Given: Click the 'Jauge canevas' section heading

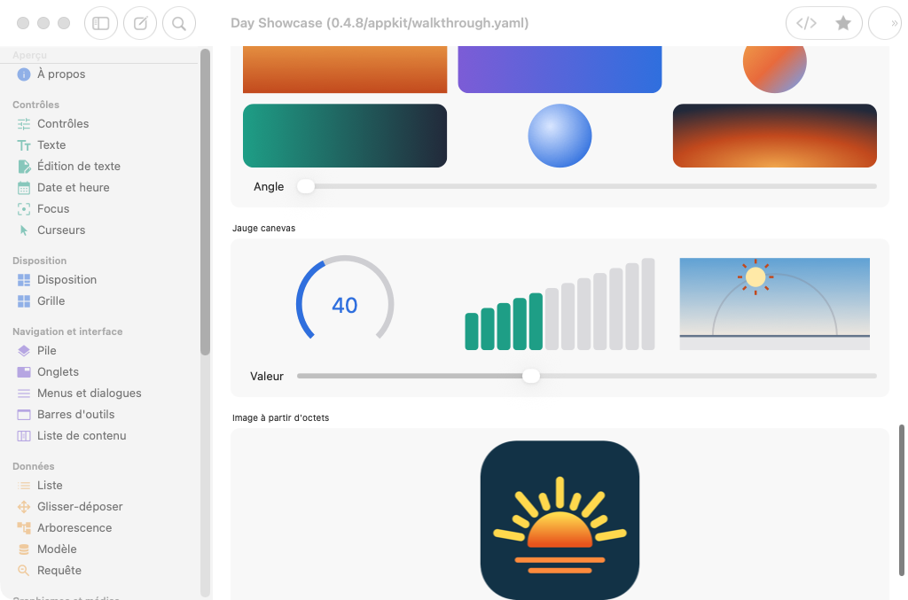Looking at the screenshot, I should pos(263,229).
